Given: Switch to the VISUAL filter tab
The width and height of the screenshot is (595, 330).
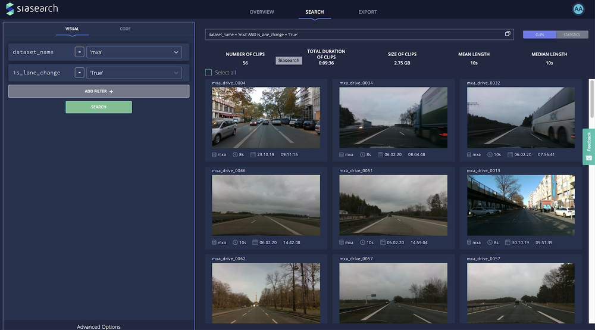Looking at the screenshot, I should [x=72, y=29].
